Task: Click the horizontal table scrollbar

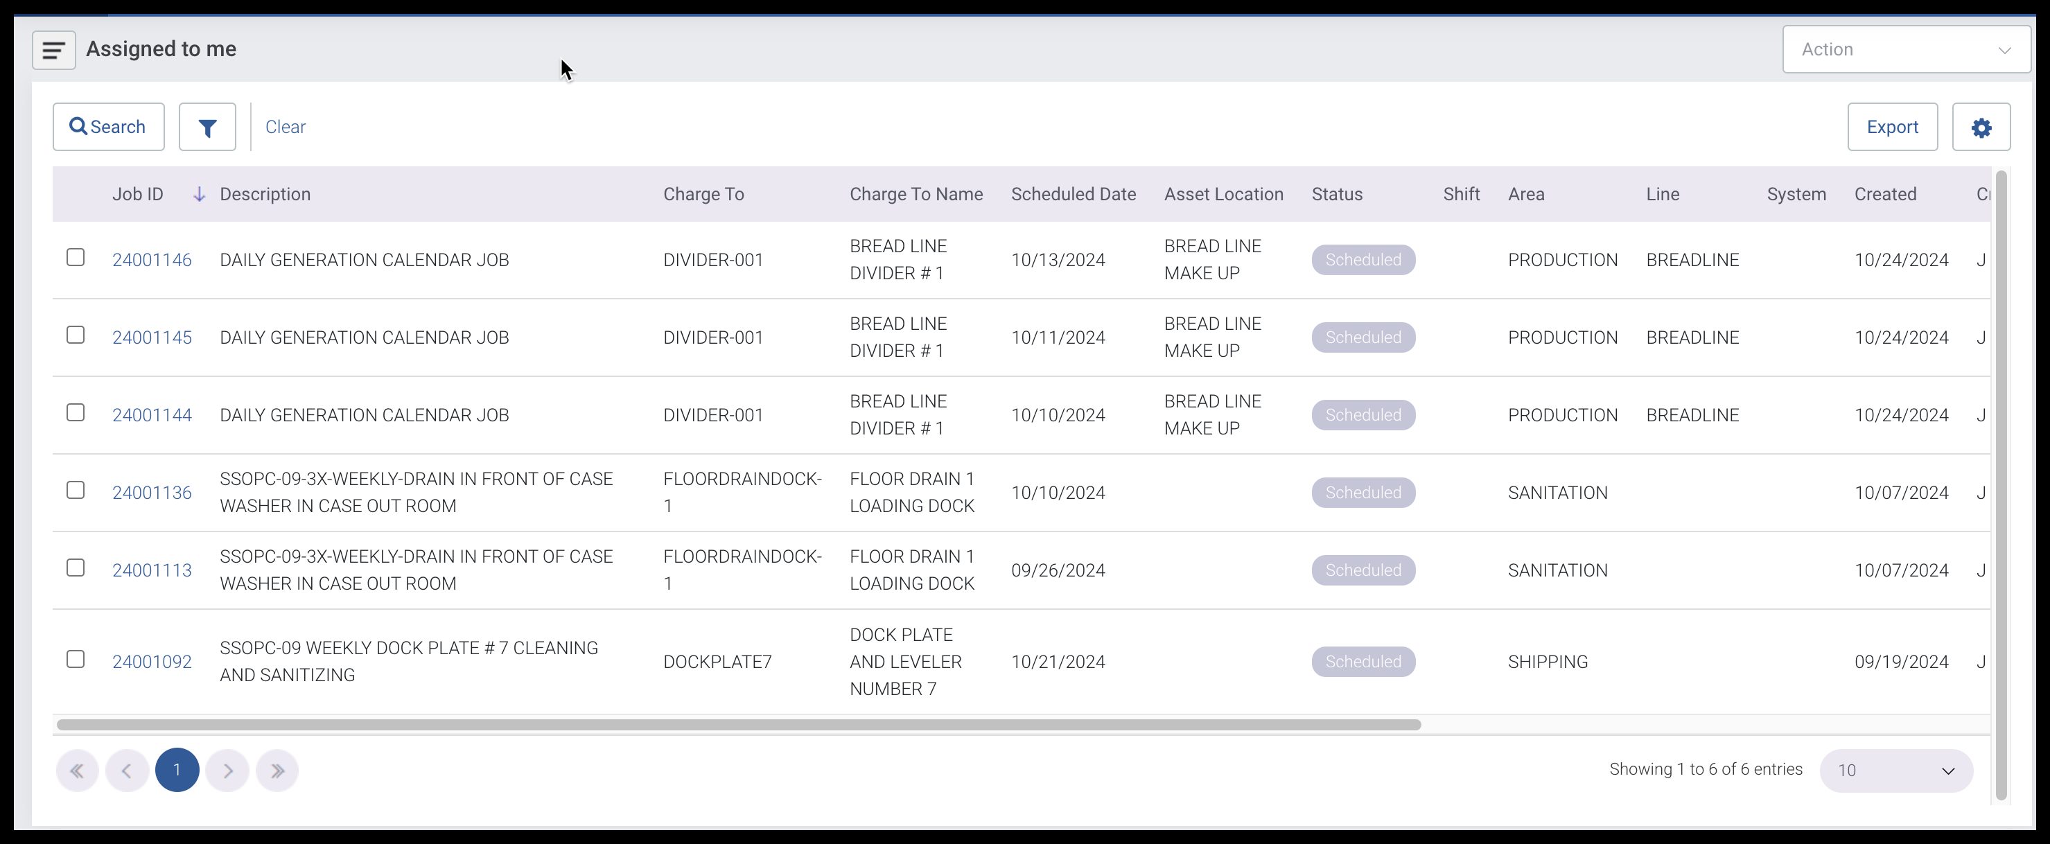Action: pos(739,725)
